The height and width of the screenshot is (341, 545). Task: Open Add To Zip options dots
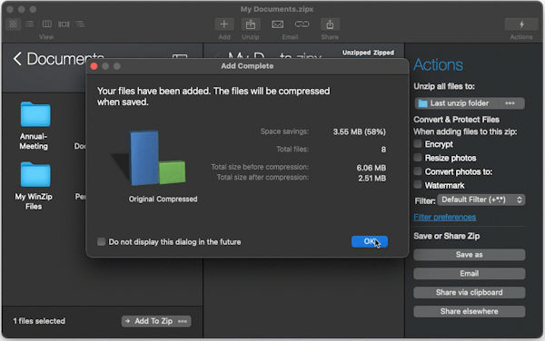pyautogui.click(x=183, y=321)
